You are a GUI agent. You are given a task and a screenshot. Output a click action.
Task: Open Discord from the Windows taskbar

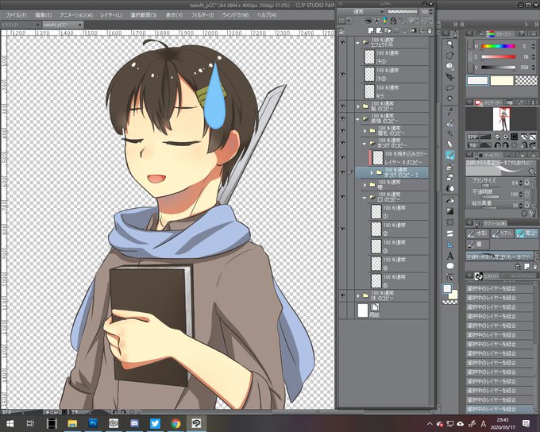pos(135,423)
